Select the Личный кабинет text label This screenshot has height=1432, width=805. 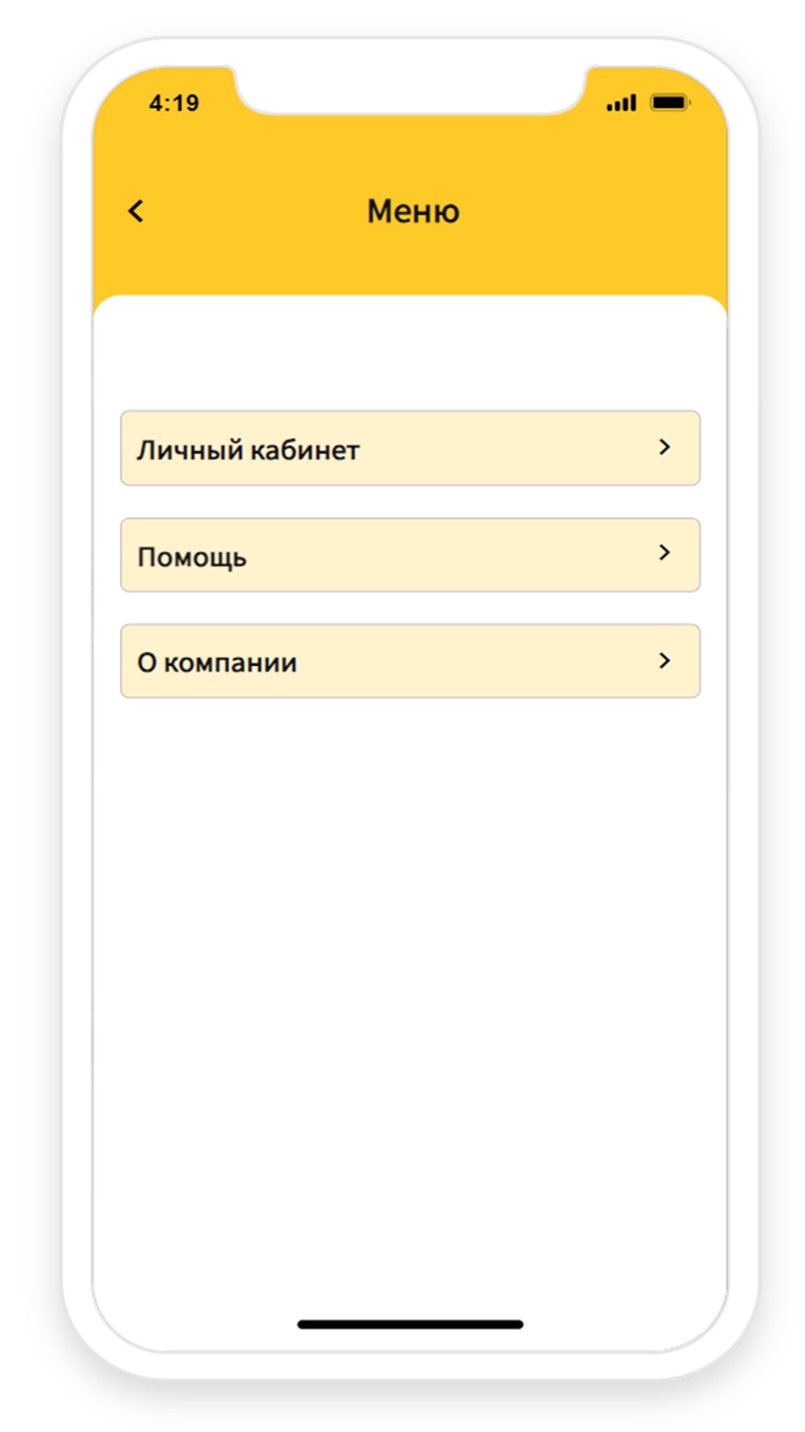pos(248,450)
